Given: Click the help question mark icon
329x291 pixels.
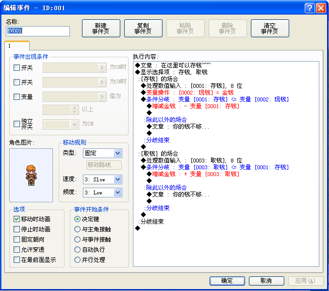Looking at the screenshot, I should pos(310,8).
